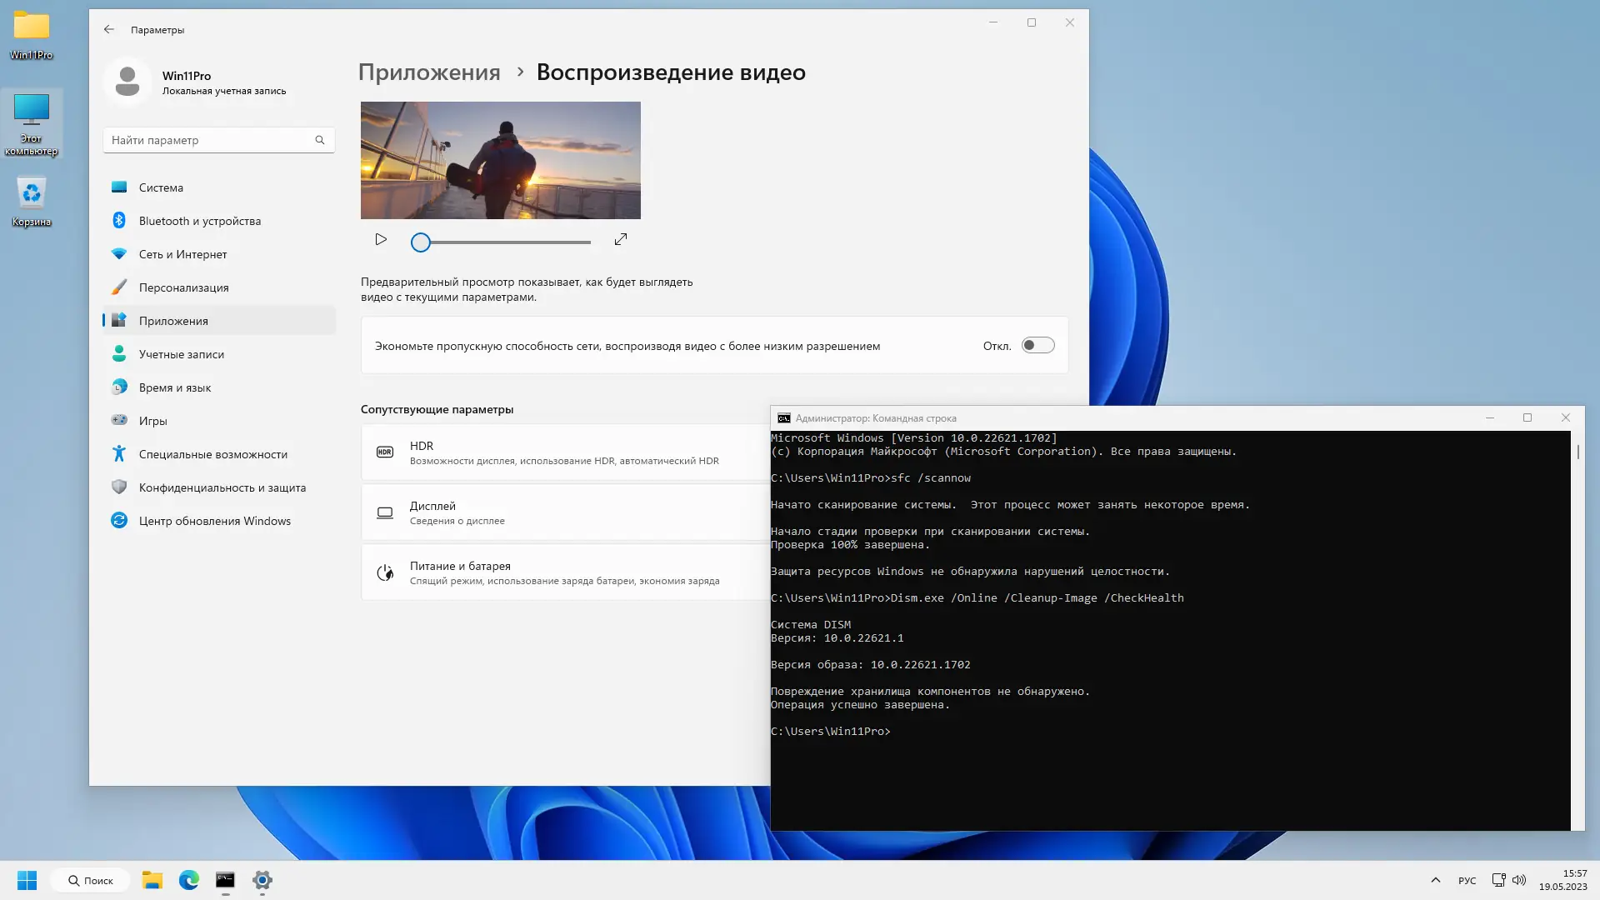This screenshot has width=1600, height=900.
Task: Open Центр обновления Windows
Action: (x=214, y=521)
